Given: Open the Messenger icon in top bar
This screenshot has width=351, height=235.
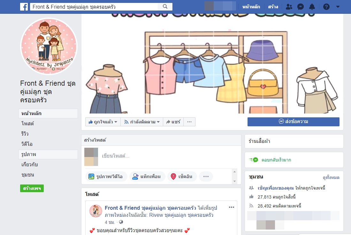Looking at the screenshot, I should point(301,7).
